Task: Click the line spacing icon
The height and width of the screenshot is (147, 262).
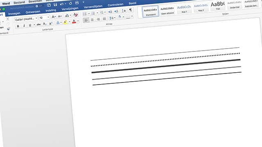Action: [111, 18]
